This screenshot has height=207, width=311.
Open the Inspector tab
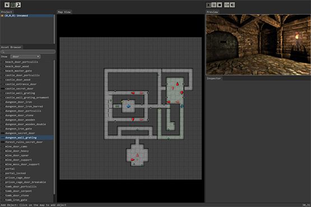[214, 79]
